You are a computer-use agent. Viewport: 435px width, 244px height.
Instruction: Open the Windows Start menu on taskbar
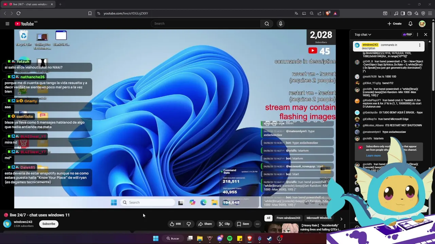tap(156, 239)
